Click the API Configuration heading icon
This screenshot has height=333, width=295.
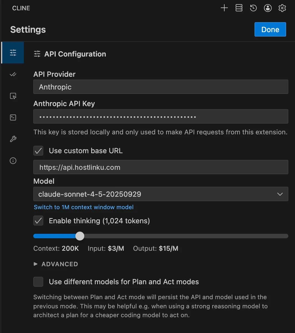(37, 54)
